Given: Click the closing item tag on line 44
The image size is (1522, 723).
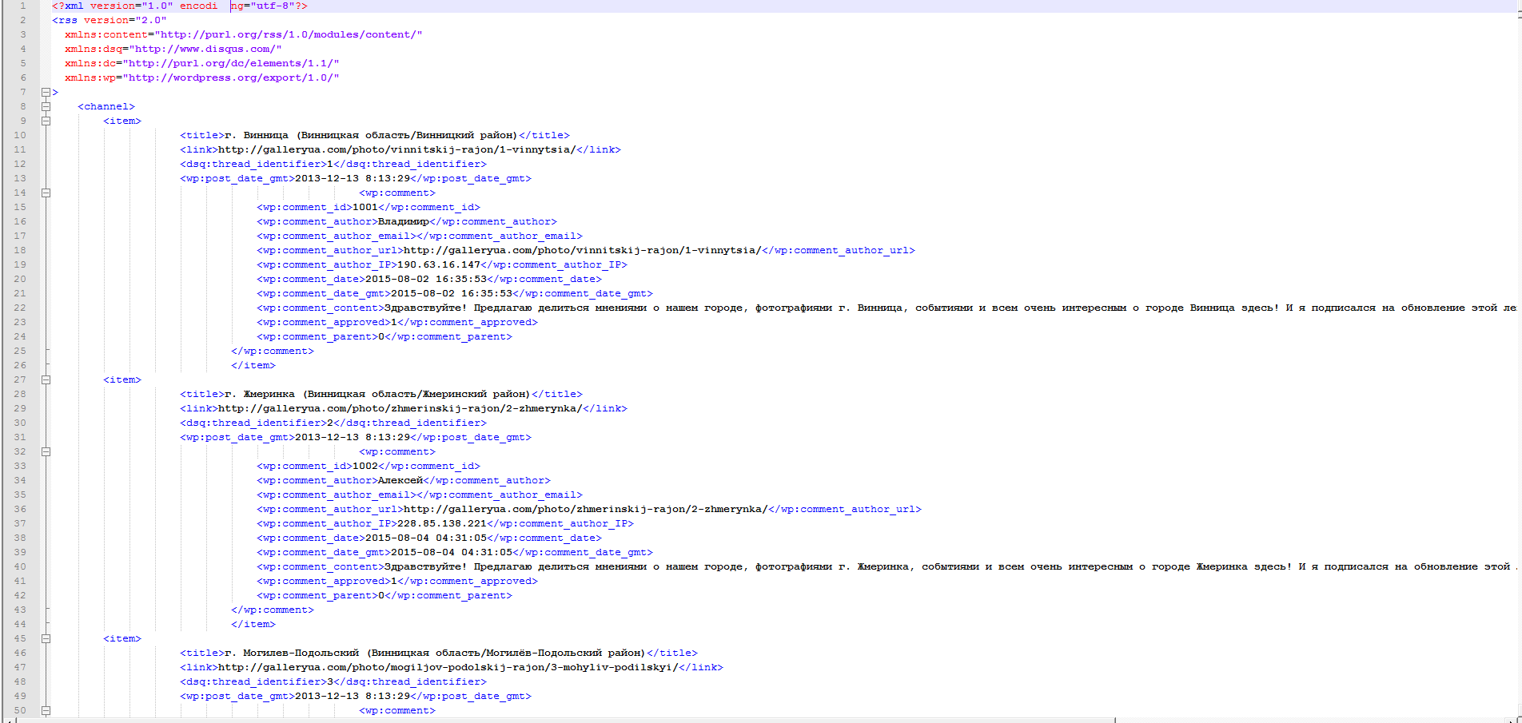Looking at the screenshot, I should coord(253,624).
